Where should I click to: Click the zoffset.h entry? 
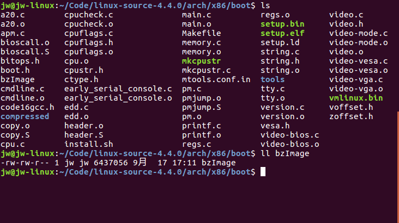351,116
